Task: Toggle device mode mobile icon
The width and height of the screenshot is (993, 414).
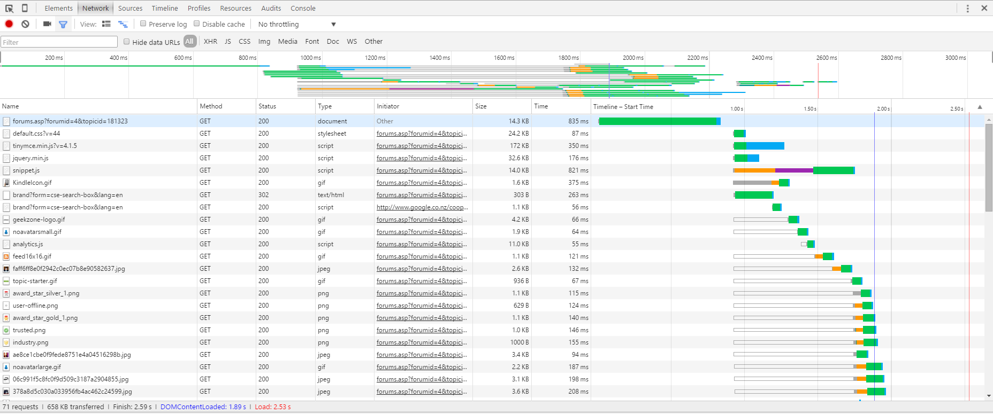Action: [25, 8]
